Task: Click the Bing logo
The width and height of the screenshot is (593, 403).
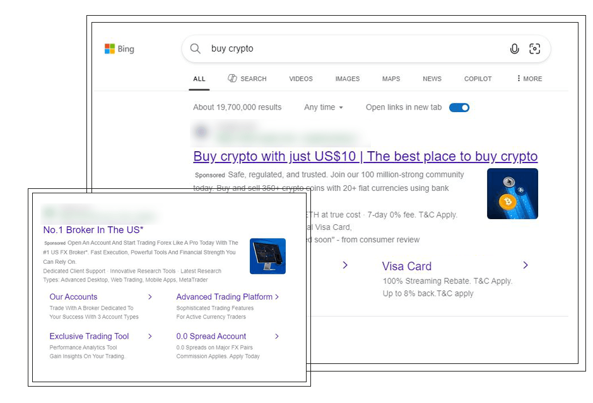Action: click(x=119, y=48)
